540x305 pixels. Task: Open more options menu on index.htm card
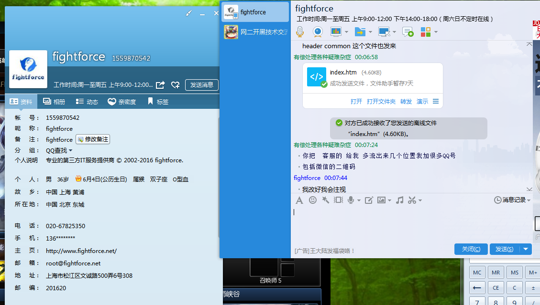coord(436,102)
